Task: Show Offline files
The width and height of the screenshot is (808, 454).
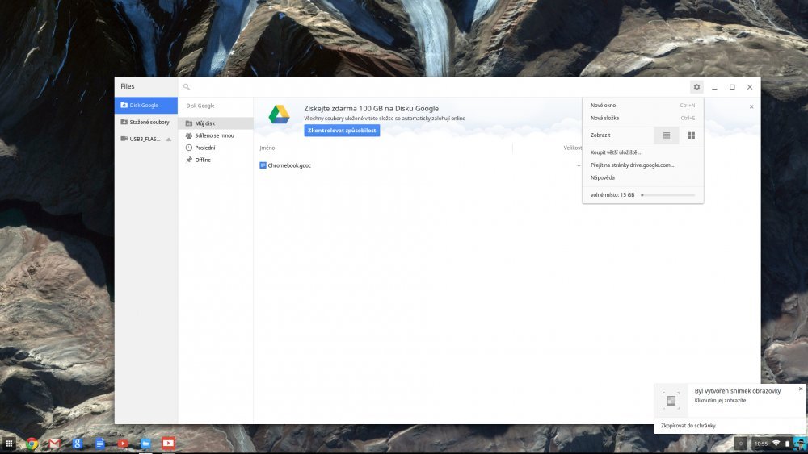Action: click(216, 160)
